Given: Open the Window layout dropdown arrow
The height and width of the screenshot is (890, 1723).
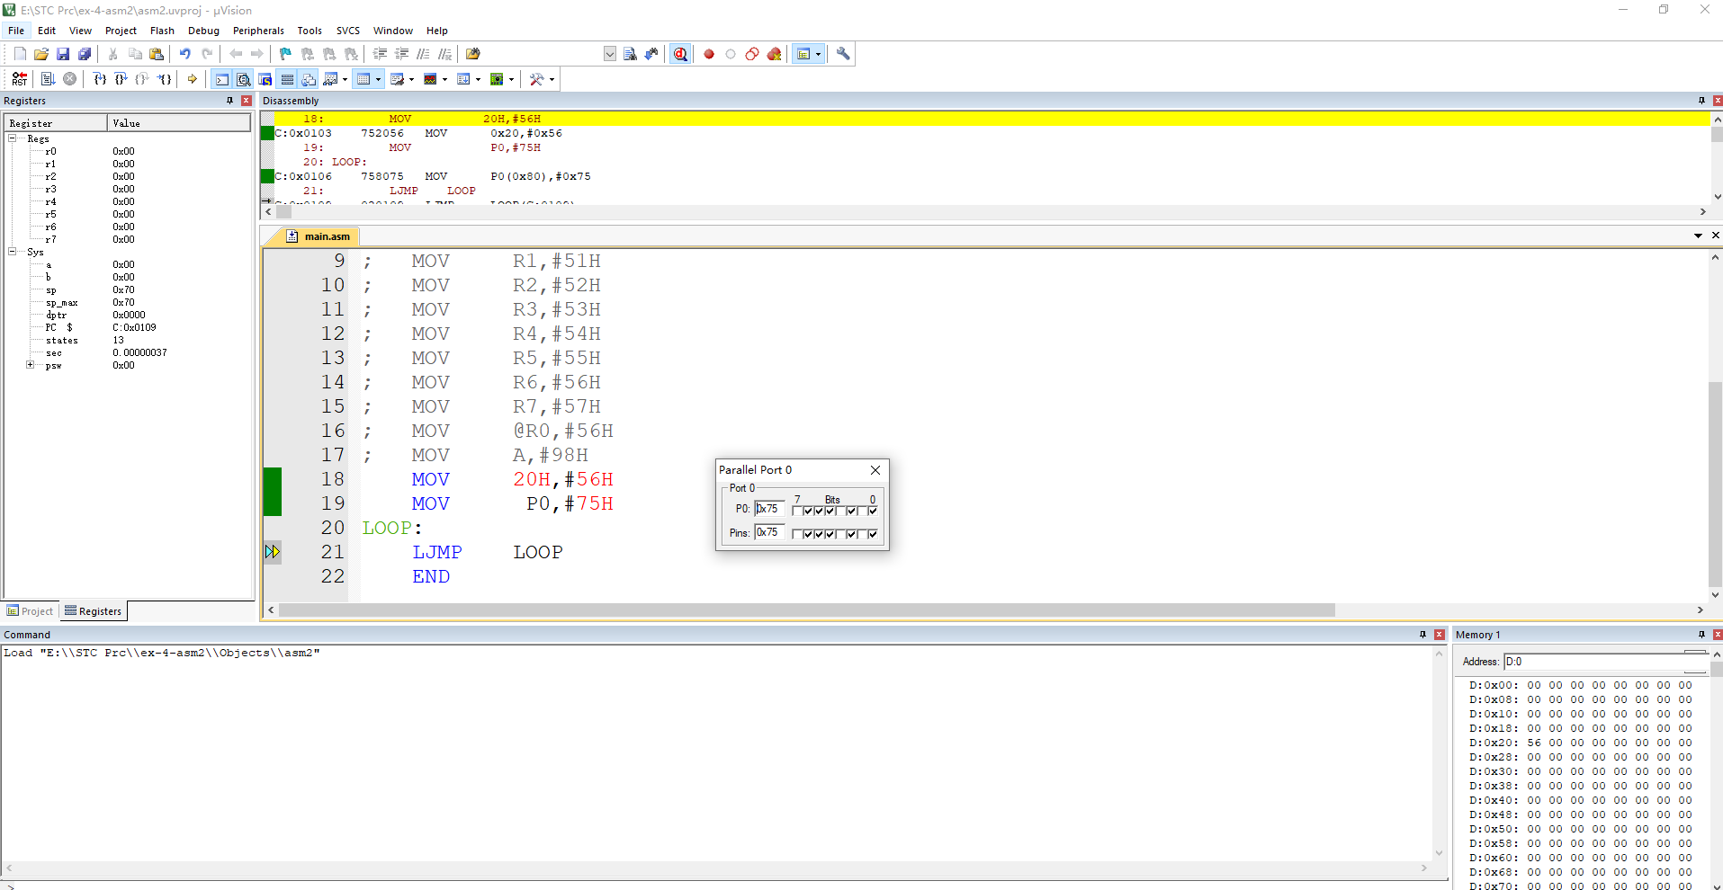Looking at the screenshot, I should pyautogui.click(x=818, y=54).
